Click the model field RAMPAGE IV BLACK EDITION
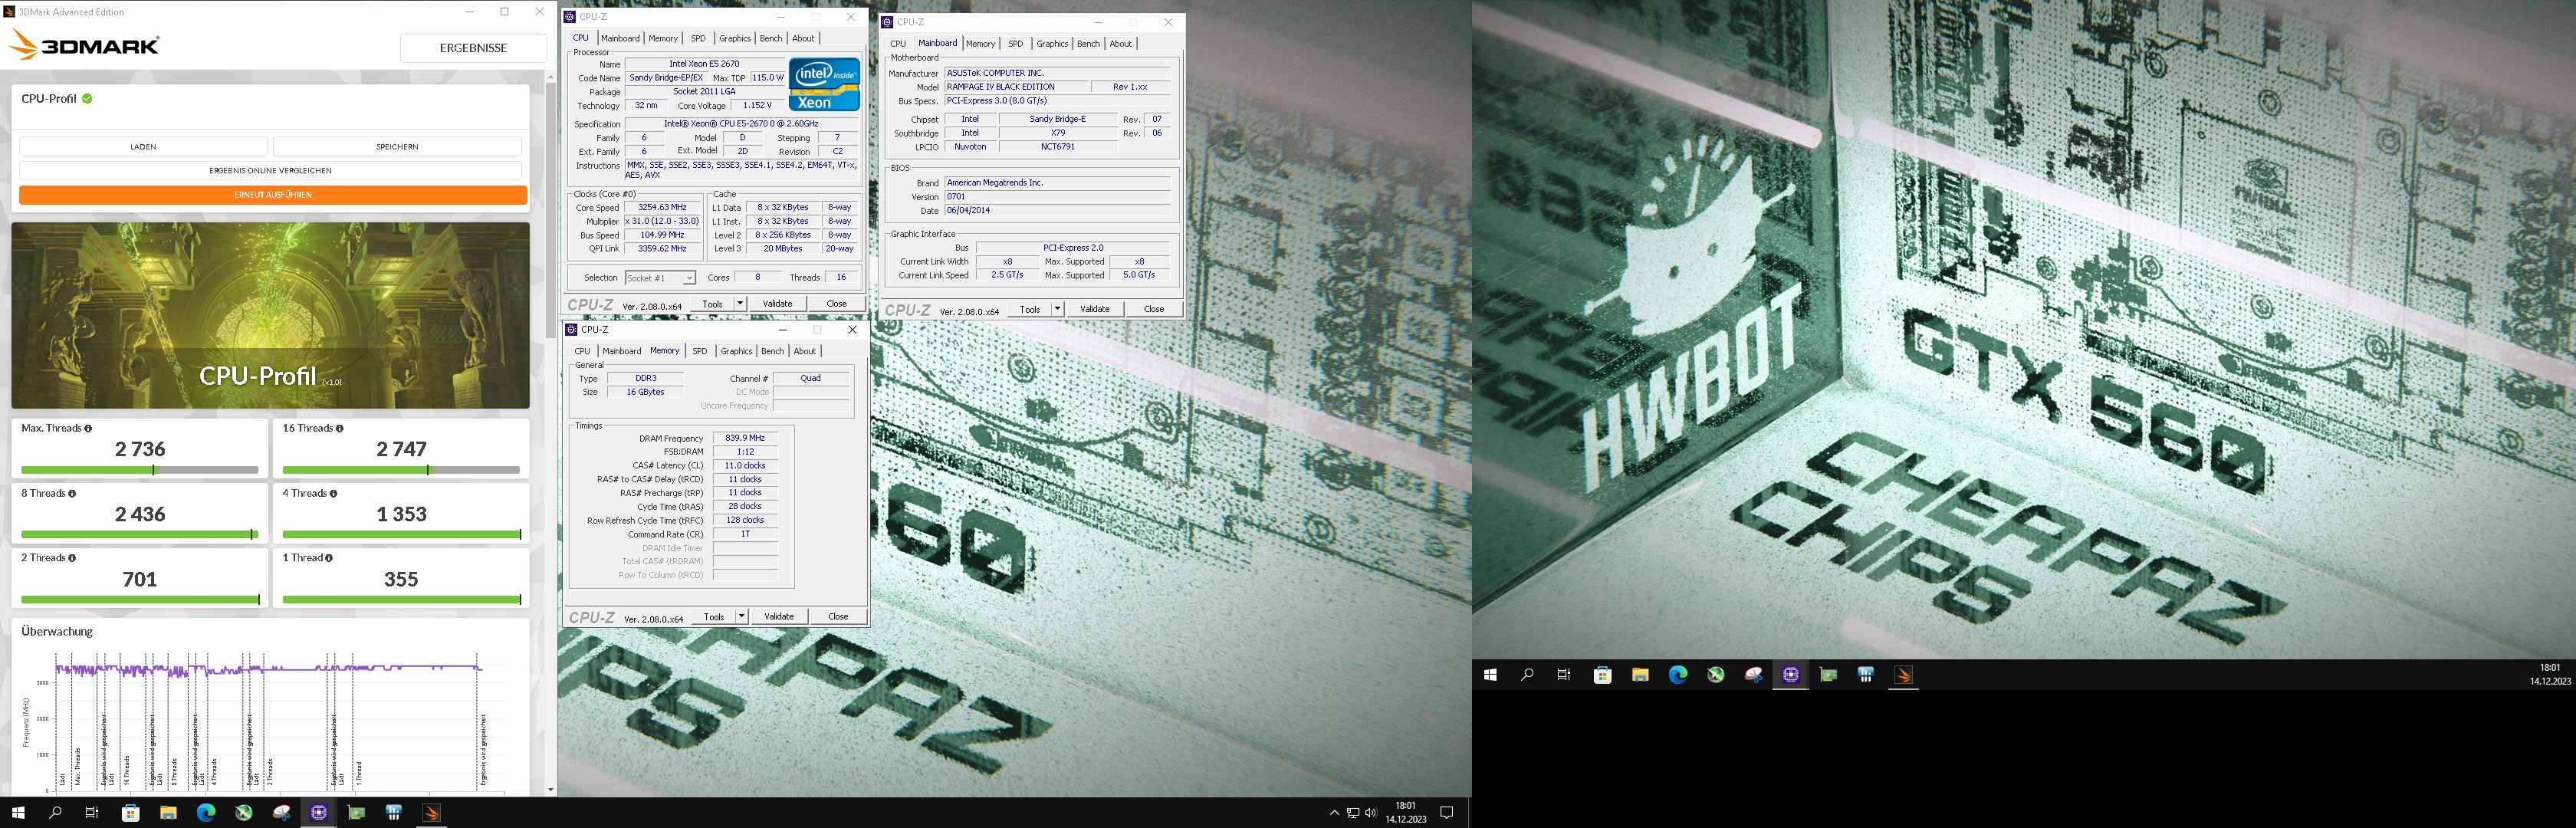Viewport: 2576px width, 828px height. 1016,87
